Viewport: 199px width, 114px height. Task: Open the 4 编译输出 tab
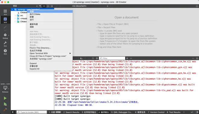(104, 112)
